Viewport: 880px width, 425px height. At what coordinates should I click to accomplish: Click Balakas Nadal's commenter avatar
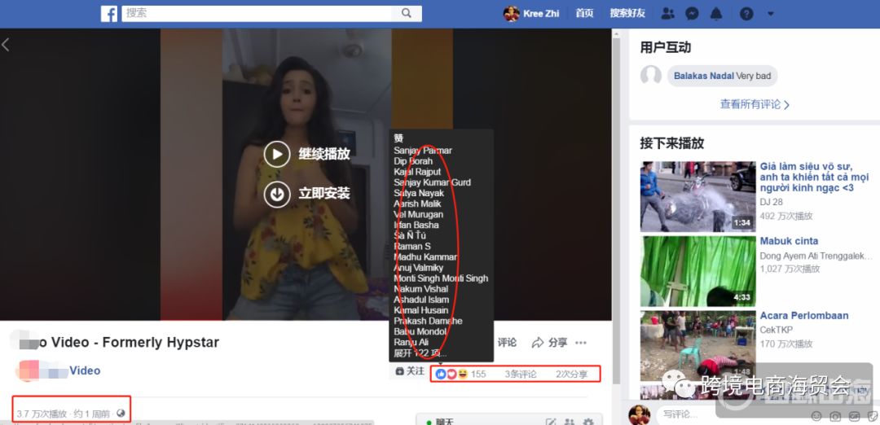pyautogui.click(x=651, y=75)
